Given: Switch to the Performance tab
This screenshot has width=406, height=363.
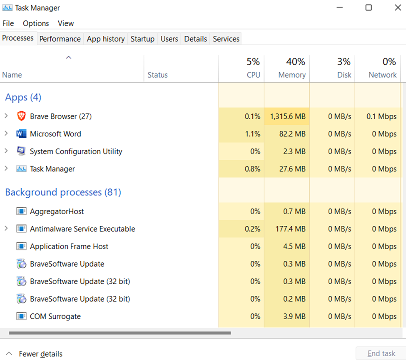Looking at the screenshot, I should pyautogui.click(x=60, y=39).
